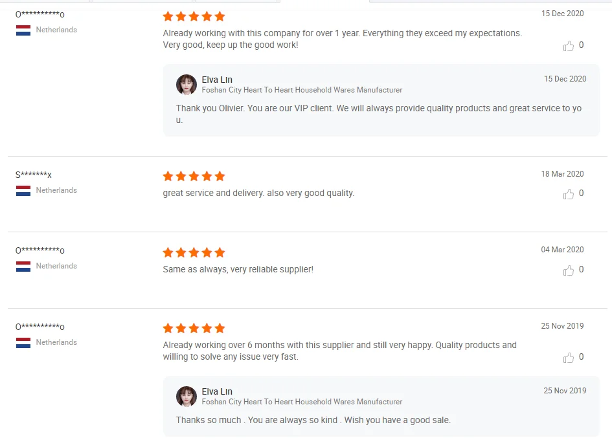The height and width of the screenshot is (438, 612).
Task: Click Elva Lin's name in 15 Dec reply
Action: (217, 80)
